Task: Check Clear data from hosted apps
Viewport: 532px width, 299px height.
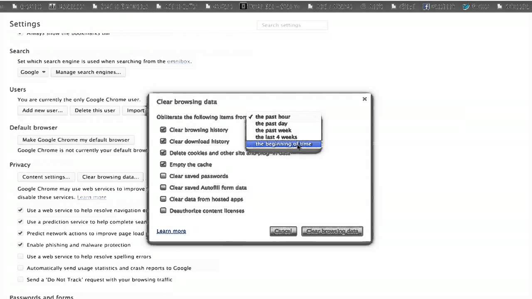Action: tap(163, 199)
